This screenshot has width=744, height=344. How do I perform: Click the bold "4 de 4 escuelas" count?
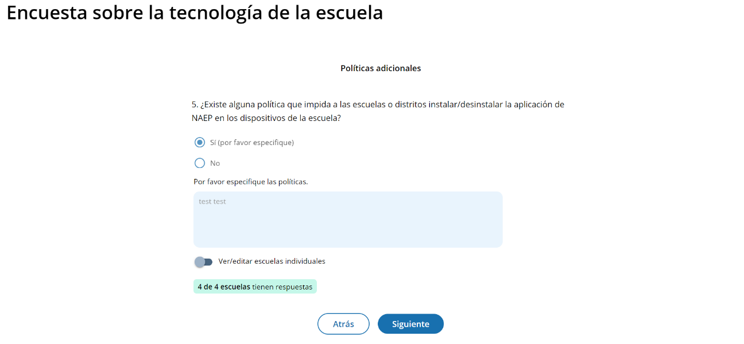click(224, 287)
